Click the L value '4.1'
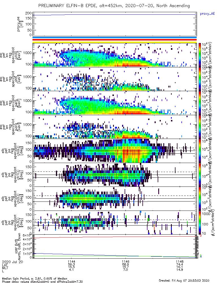Screen dimensions: 219x283 (71, 270)
